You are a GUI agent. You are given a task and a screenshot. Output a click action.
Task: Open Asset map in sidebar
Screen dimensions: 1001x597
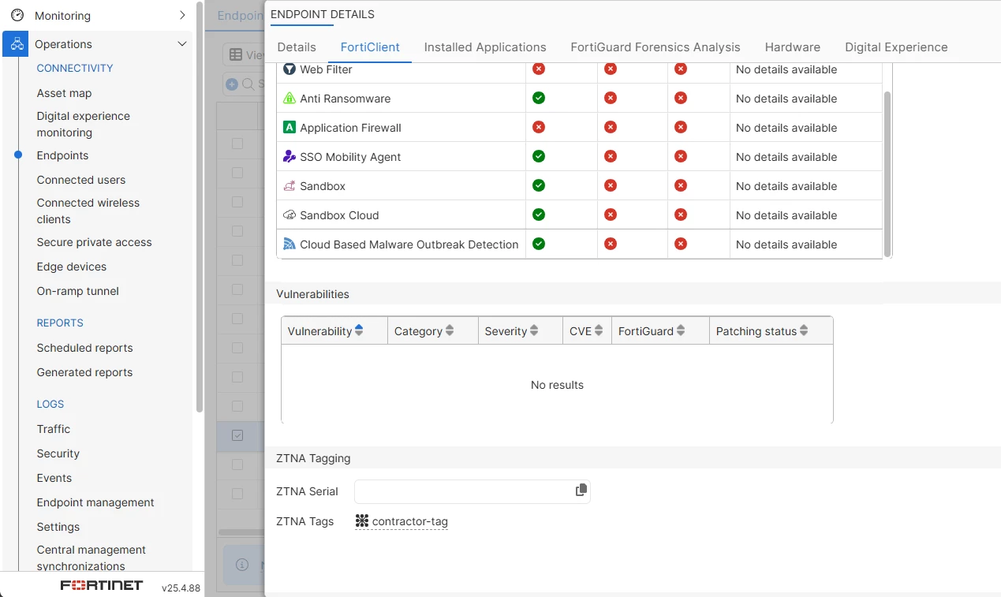64,93
